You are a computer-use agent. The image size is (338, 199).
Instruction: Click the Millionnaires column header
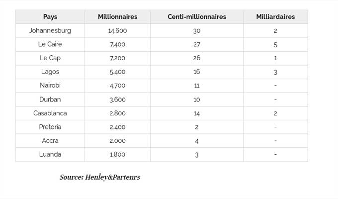[117, 16]
